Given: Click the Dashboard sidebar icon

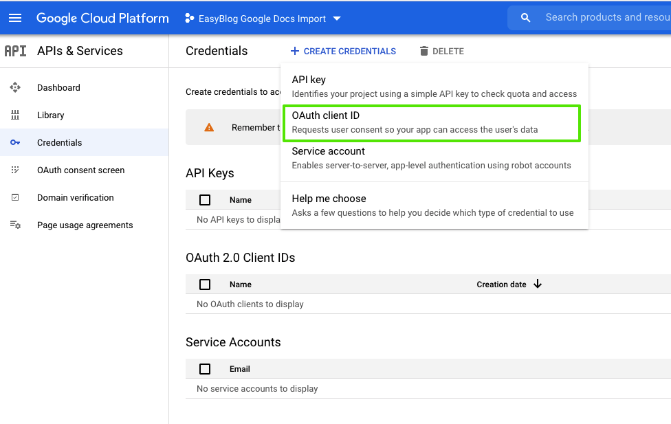Looking at the screenshot, I should tap(15, 87).
